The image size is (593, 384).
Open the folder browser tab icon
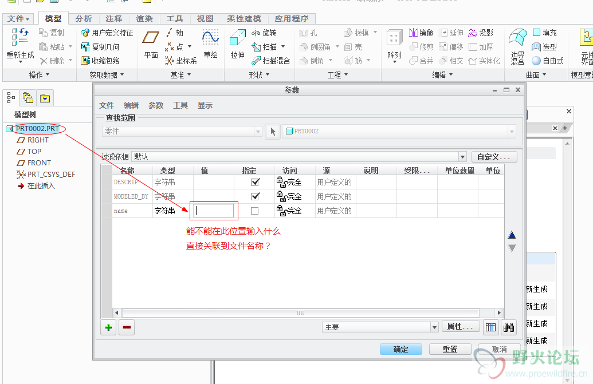point(28,98)
